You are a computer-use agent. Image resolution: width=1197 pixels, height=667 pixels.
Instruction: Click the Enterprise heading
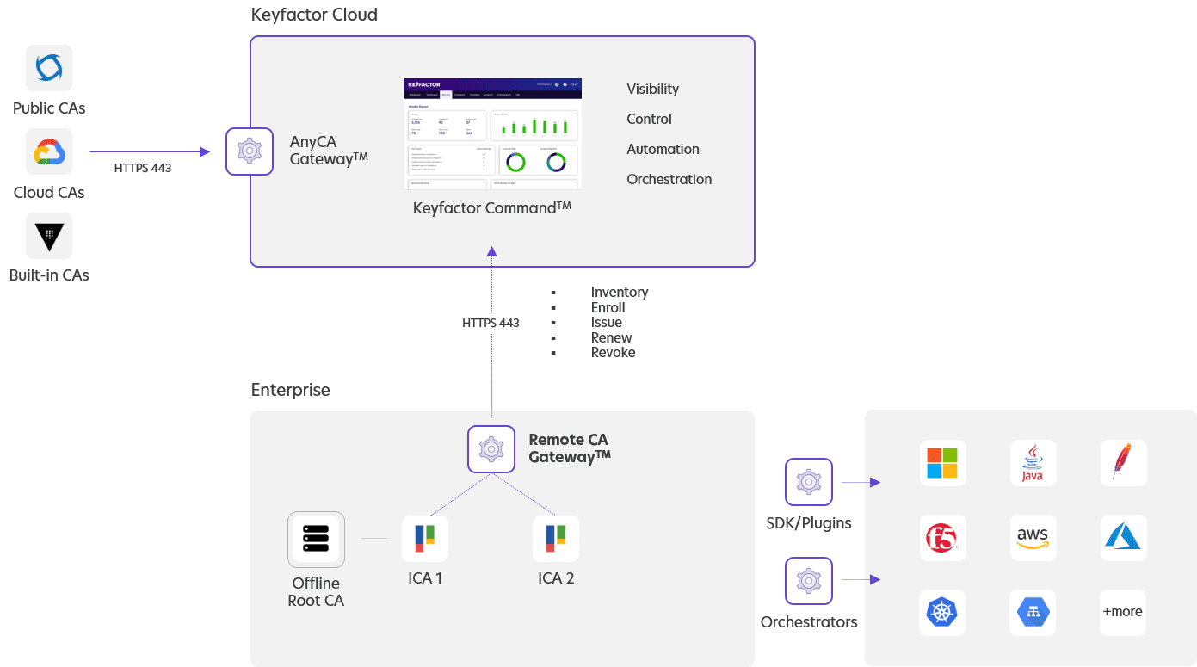[x=291, y=391]
